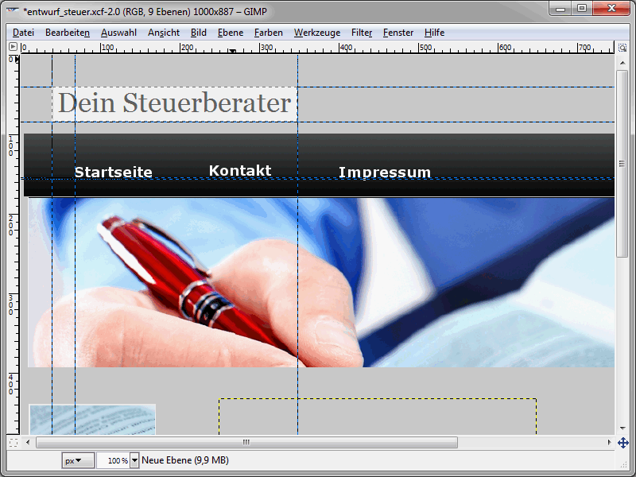The width and height of the screenshot is (636, 477).
Task: Open the Ebene menu
Action: pyautogui.click(x=230, y=33)
